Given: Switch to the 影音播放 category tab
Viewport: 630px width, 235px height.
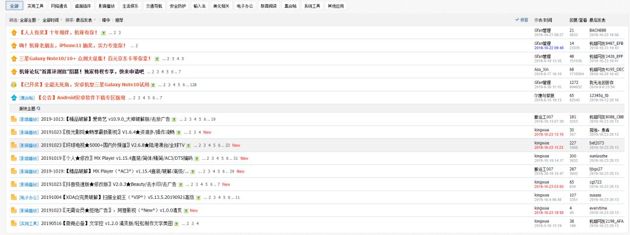Looking at the screenshot, I should coord(107,6).
